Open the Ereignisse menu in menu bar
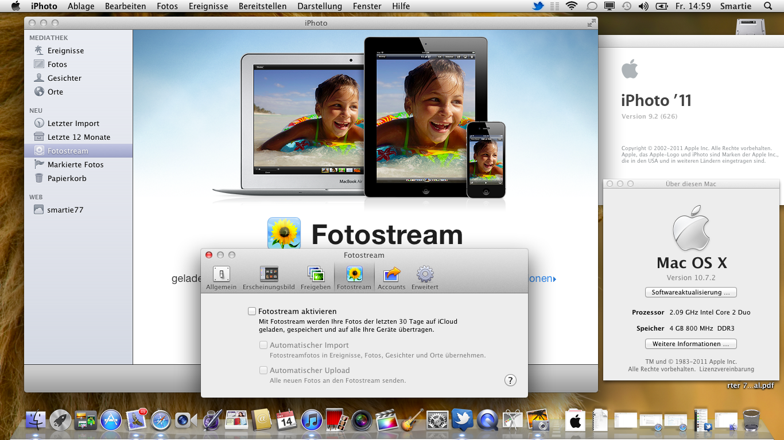This screenshot has height=440, width=784. (x=208, y=6)
